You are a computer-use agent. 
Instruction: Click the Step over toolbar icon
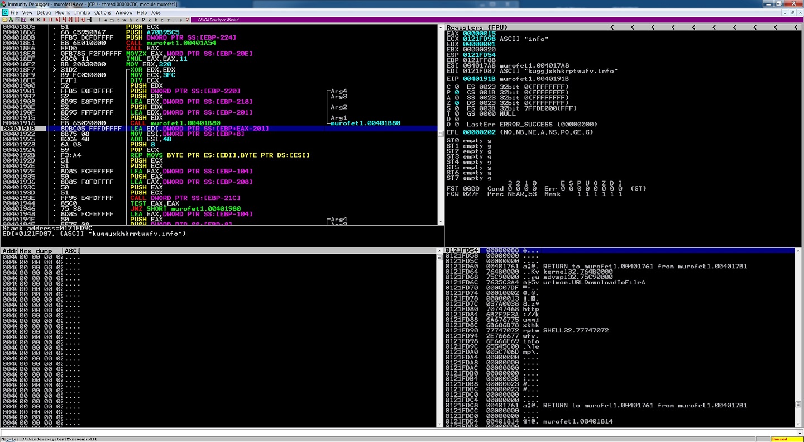tap(64, 20)
